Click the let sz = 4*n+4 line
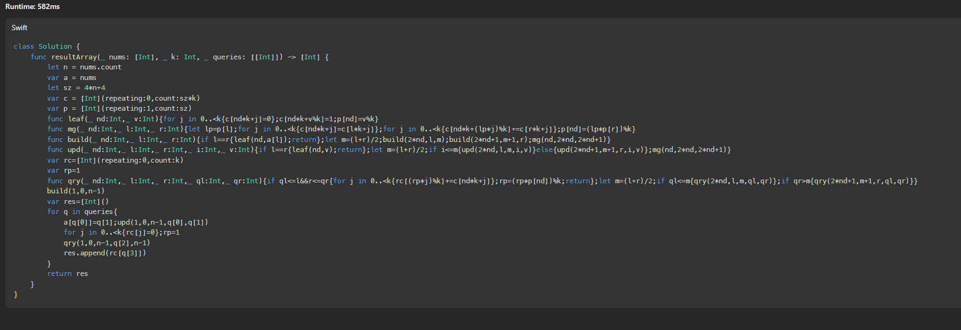The height and width of the screenshot is (330, 961). click(x=76, y=88)
